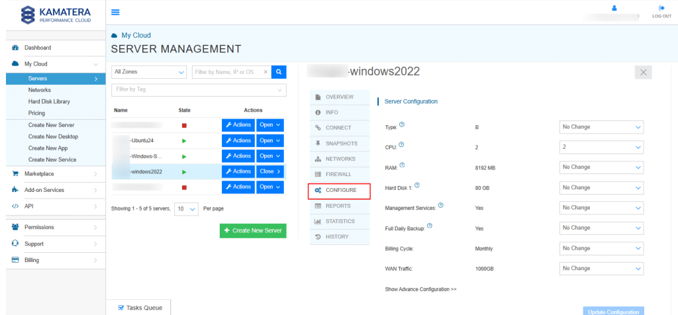Click help icon beside Full Daily Backup
The height and width of the screenshot is (315, 678).
pos(430,226)
